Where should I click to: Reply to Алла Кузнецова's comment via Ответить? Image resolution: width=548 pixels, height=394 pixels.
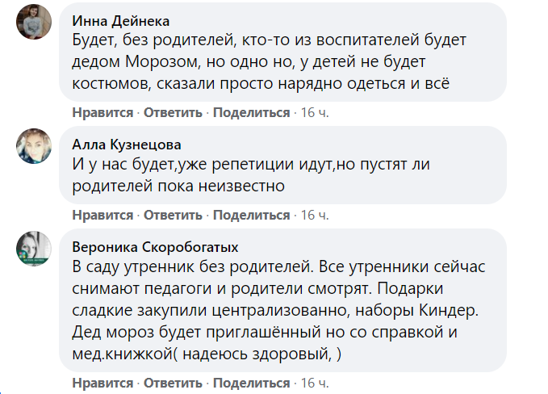coord(173,215)
